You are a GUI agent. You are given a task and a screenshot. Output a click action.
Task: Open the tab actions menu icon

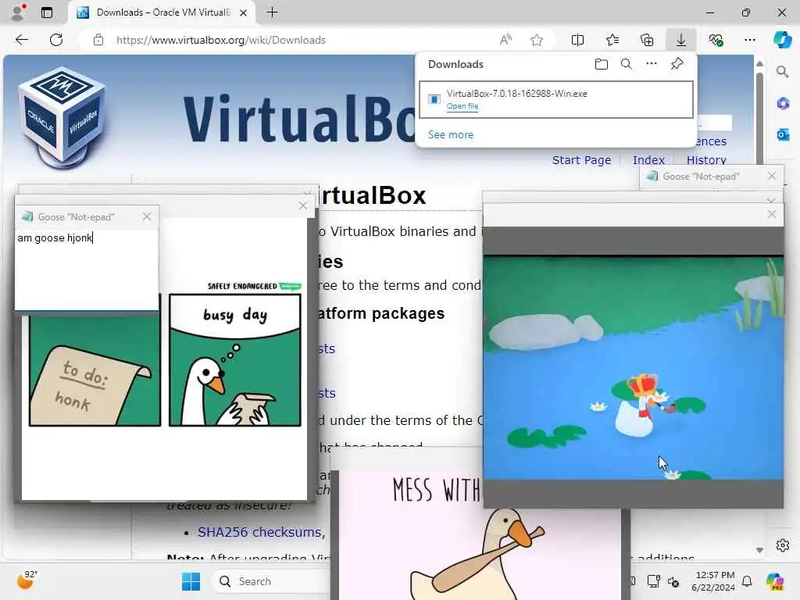pyautogui.click(x=47, y=12)
